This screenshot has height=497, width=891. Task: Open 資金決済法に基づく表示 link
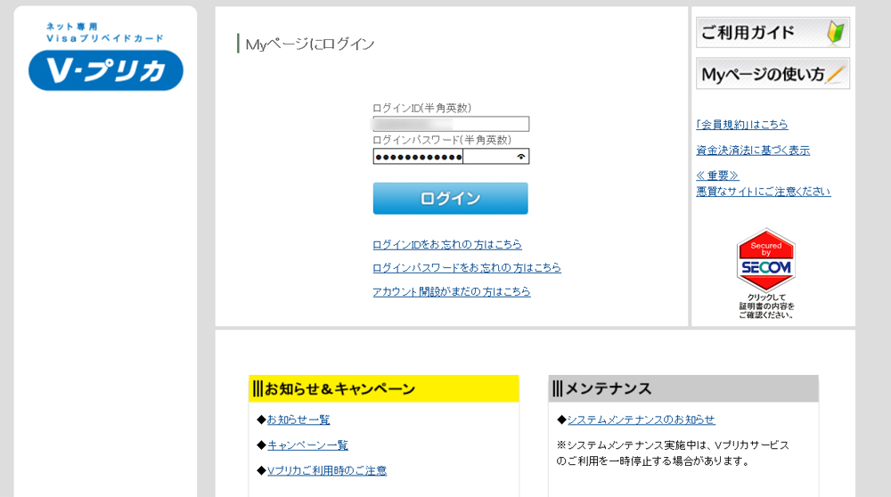coord(753,151)
